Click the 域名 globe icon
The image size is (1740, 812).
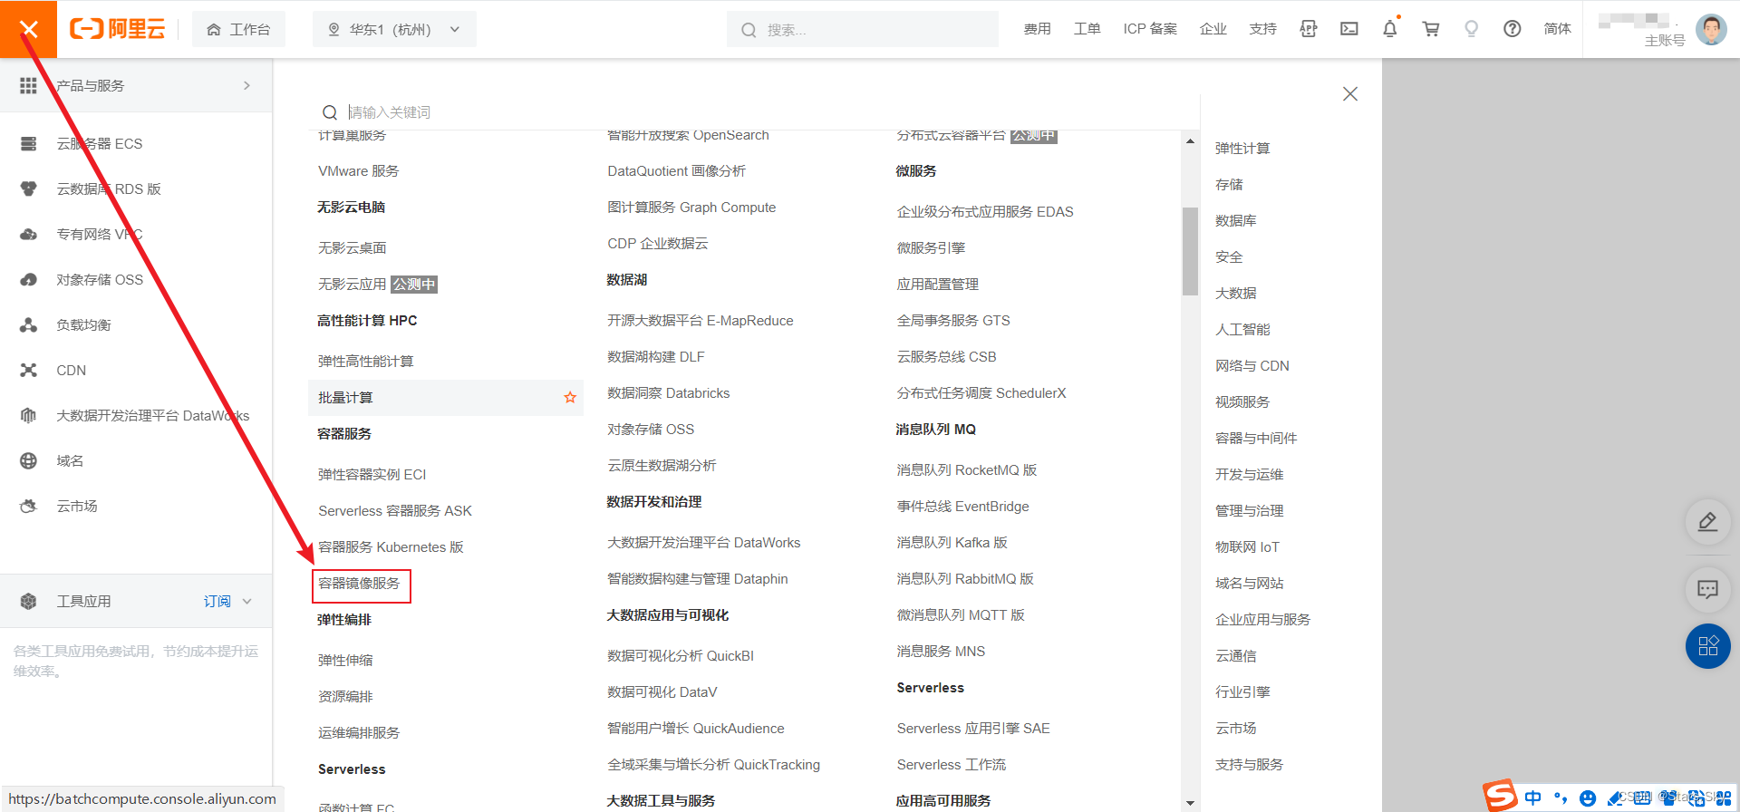[28, 460]
